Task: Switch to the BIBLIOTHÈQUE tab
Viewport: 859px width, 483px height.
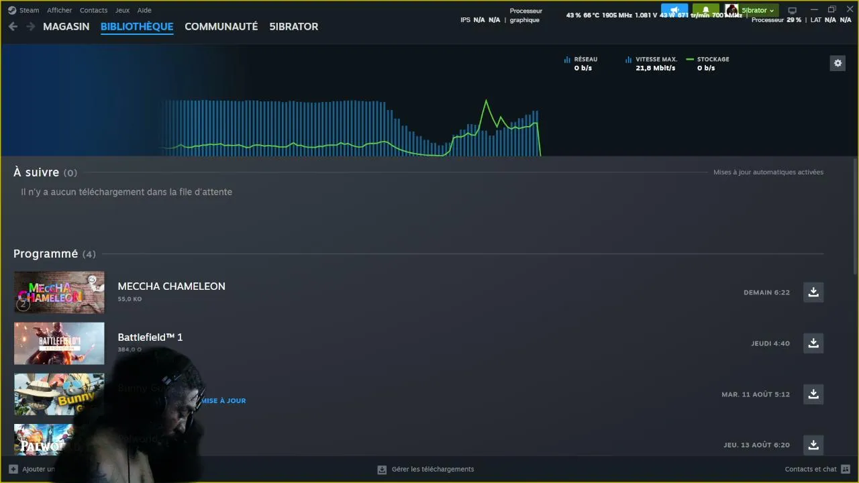Action: coord(137,26)
